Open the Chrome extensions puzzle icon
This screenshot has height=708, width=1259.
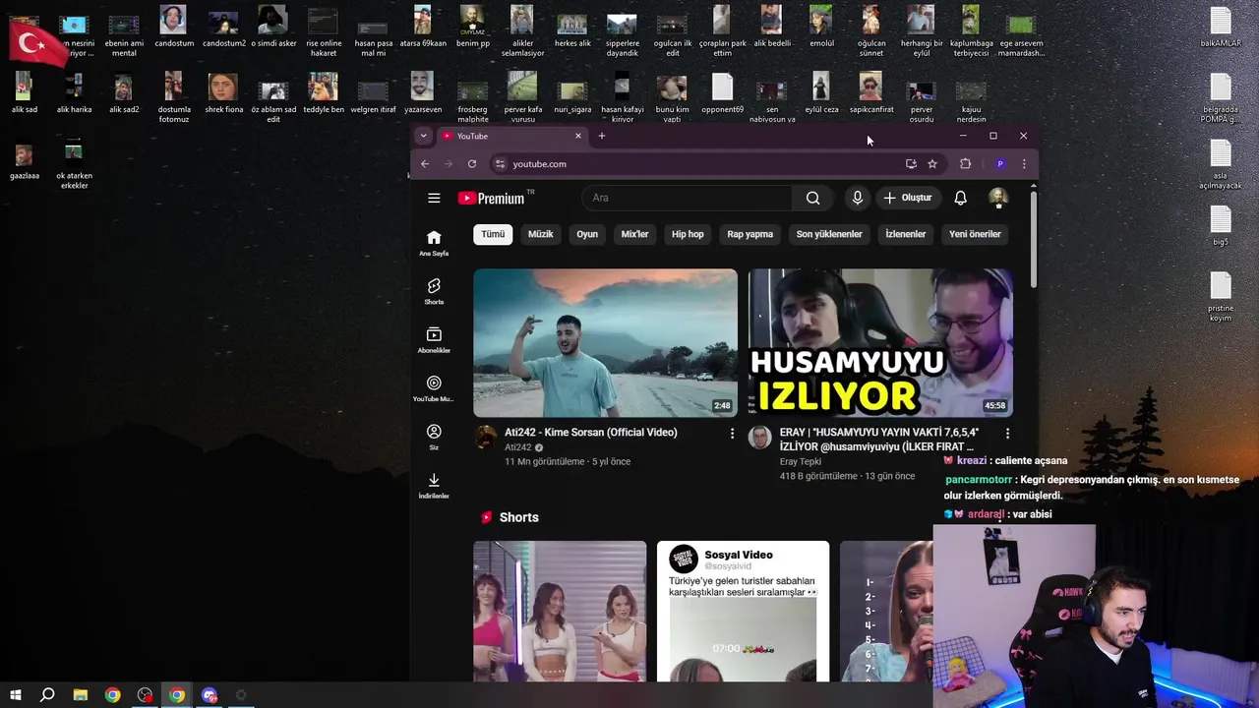pyautogui.click(x=966, y=164)
